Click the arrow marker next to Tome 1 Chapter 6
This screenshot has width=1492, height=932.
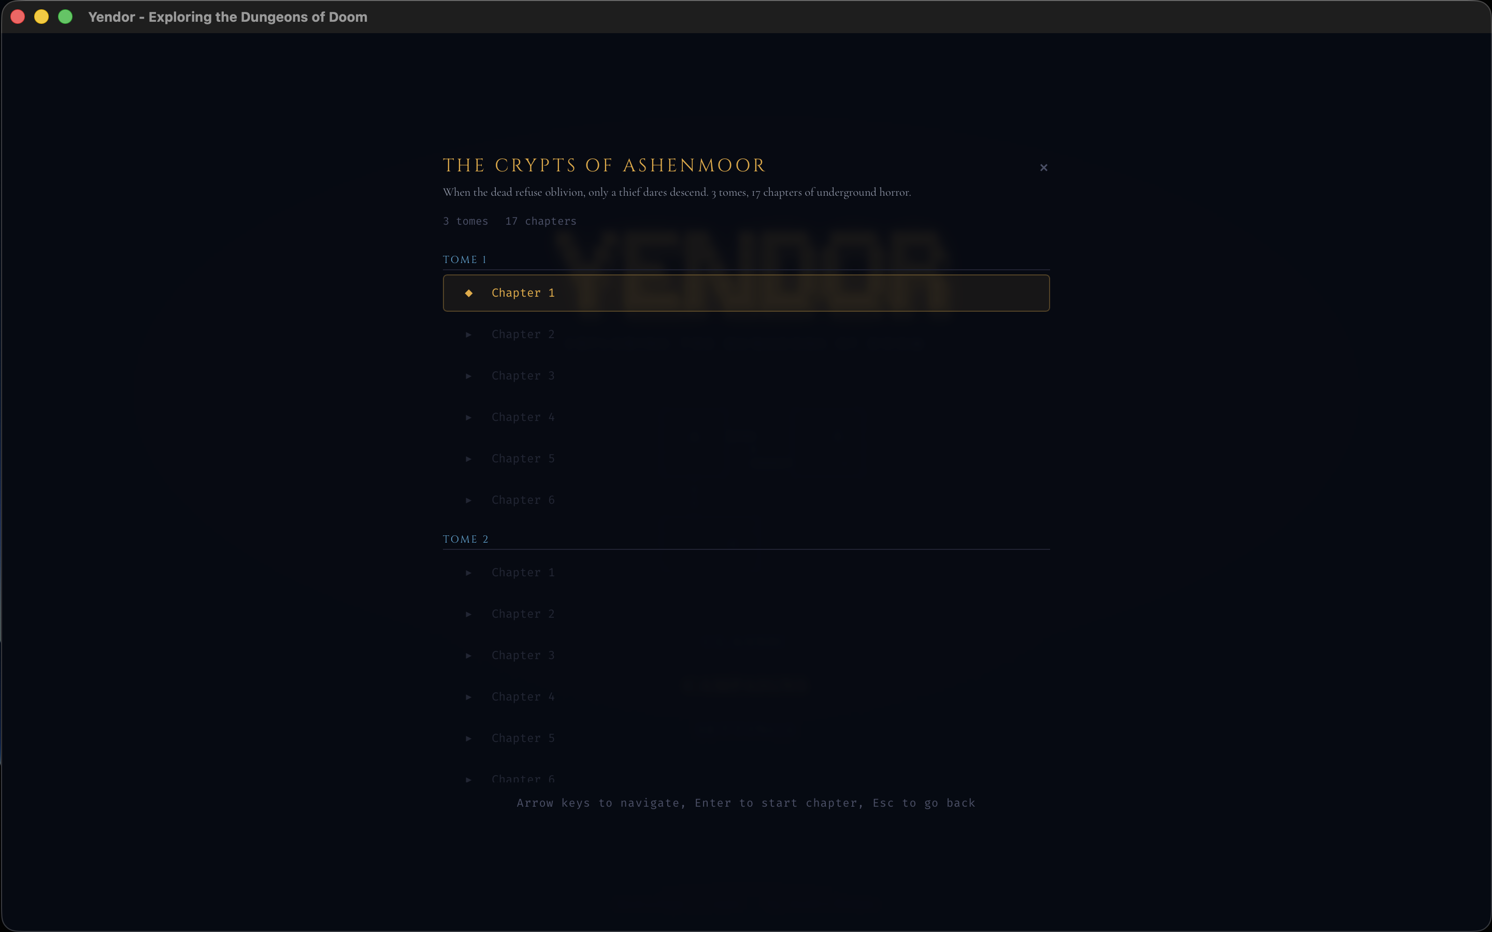[x=468, y=500]
